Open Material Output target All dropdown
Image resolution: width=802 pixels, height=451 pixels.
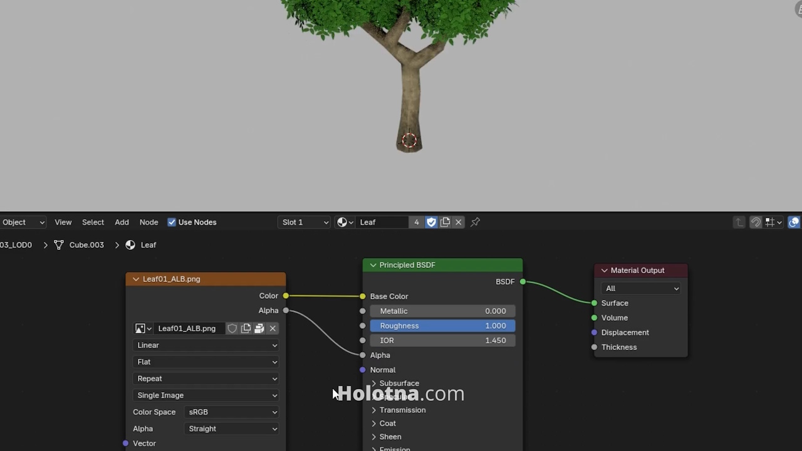(x=641, y=288)
